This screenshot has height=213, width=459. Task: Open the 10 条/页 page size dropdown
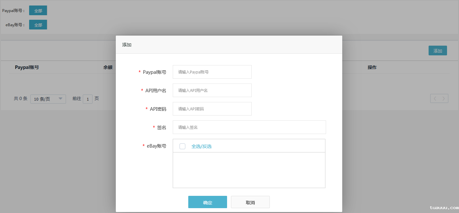[x=48, y=99]
